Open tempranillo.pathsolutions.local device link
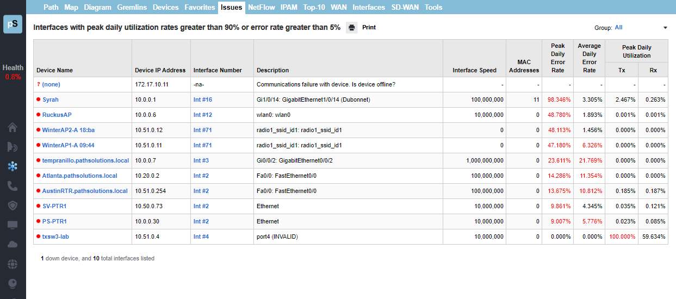The image size is (676, 299). (85, 161)
